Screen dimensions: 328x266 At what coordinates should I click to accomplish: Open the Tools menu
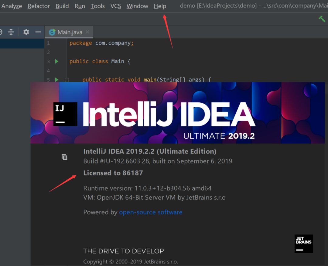97,6
